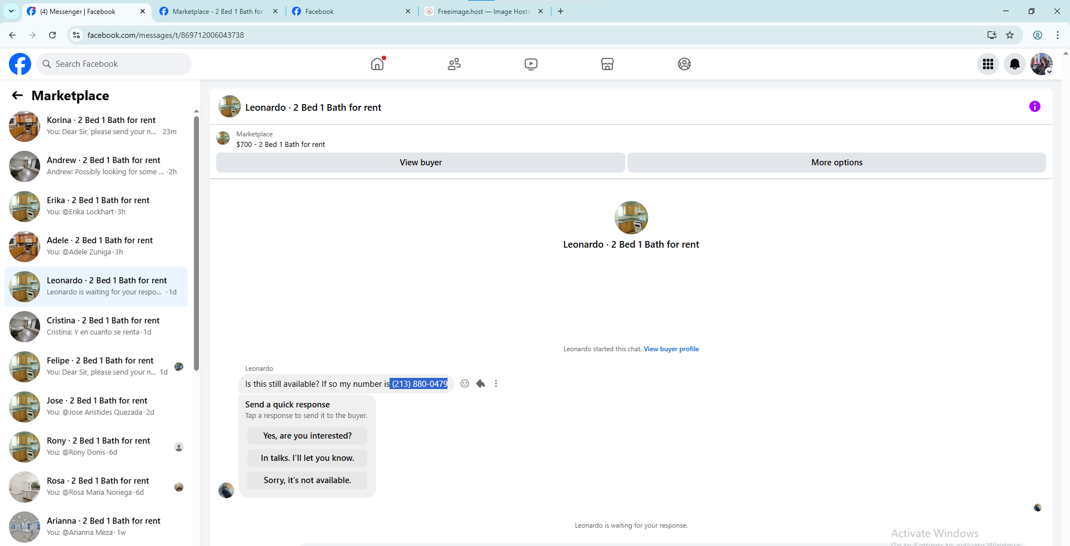Click the Leonardo chat header avatar

(x=230, y=106)
